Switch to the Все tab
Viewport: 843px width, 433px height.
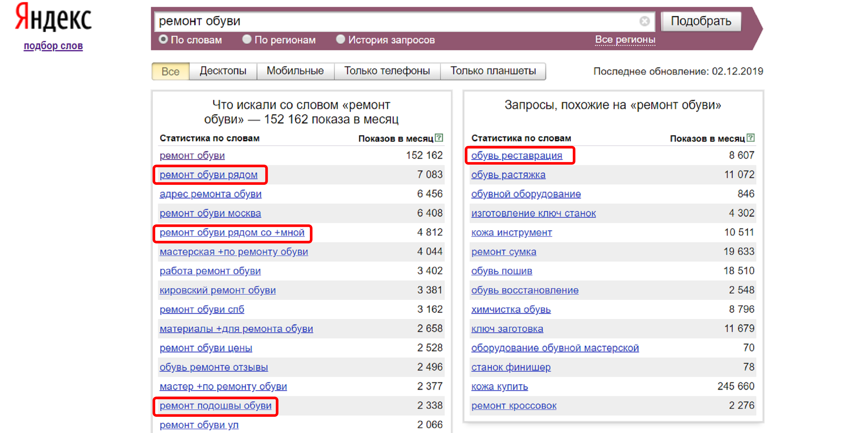171,71
